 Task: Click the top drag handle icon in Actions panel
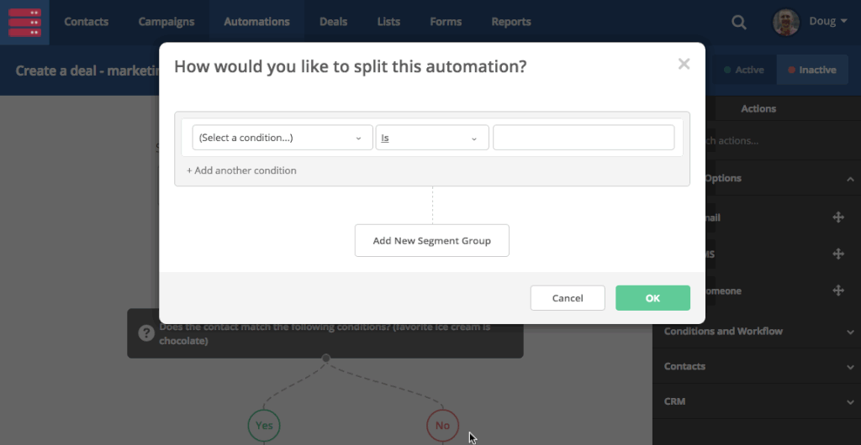[x=837, y=217]
